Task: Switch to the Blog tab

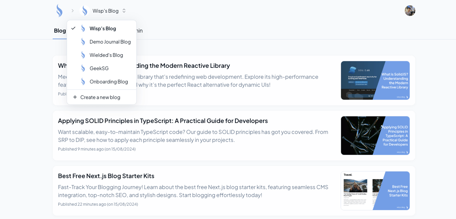Action: 60,31
